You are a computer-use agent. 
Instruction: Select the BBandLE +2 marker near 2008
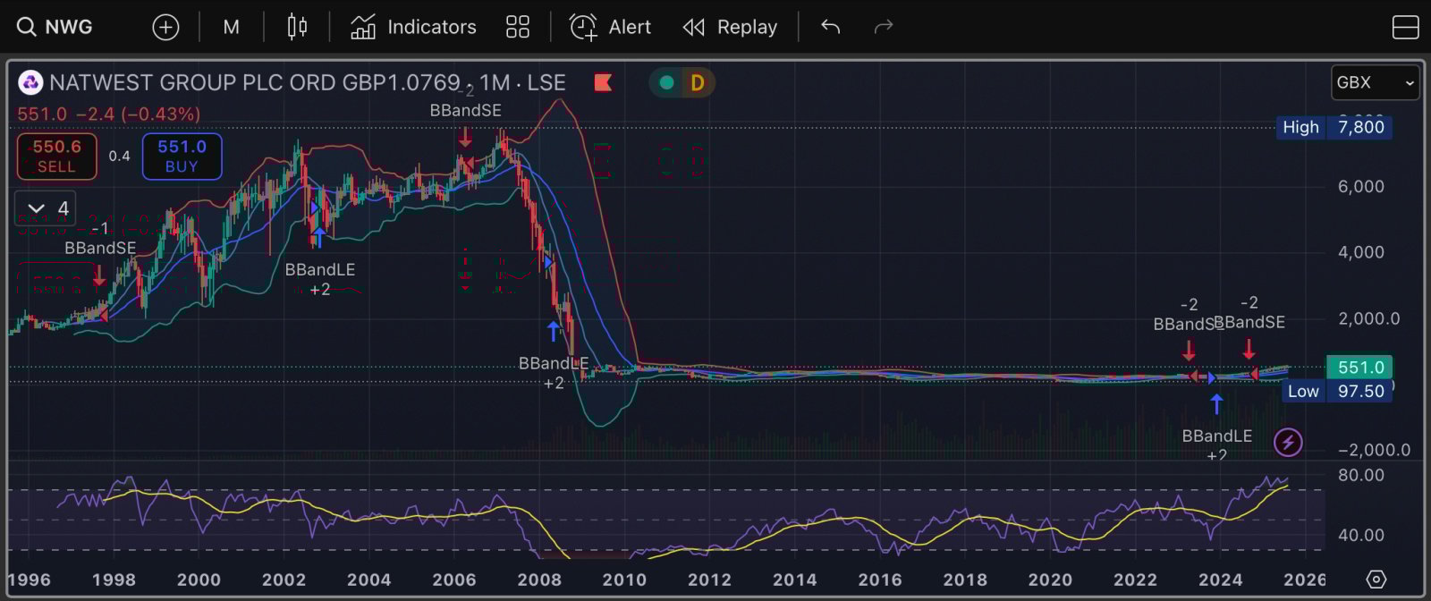(x=554, y=373)
